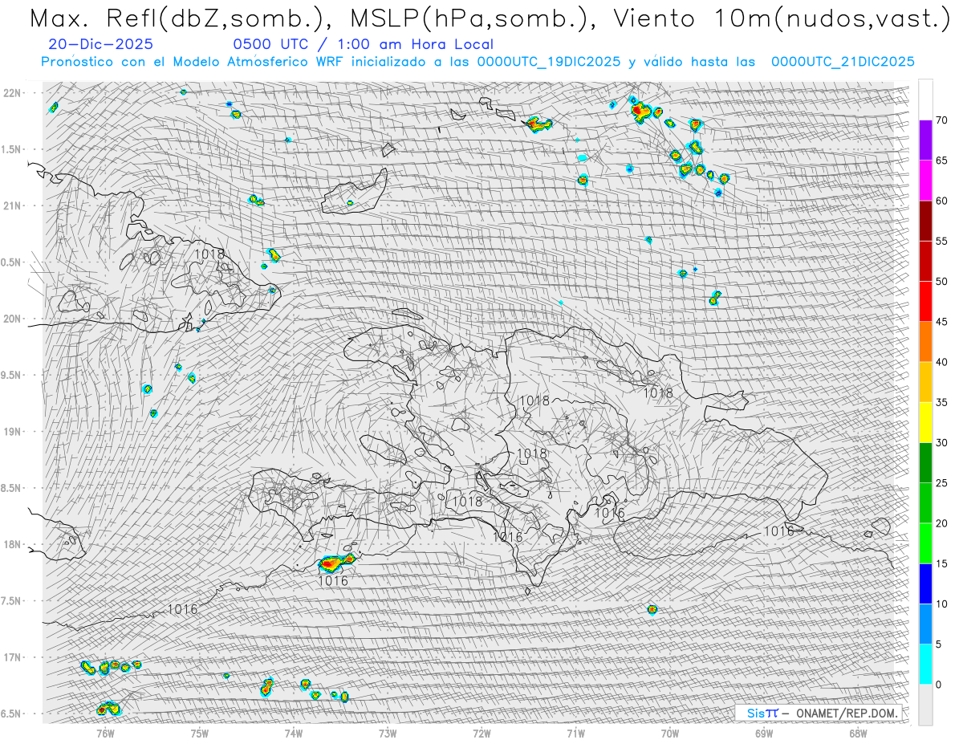Click the purple 65–70 dBZ colorbar segment
Screen dimensions: 963x744
925,140
